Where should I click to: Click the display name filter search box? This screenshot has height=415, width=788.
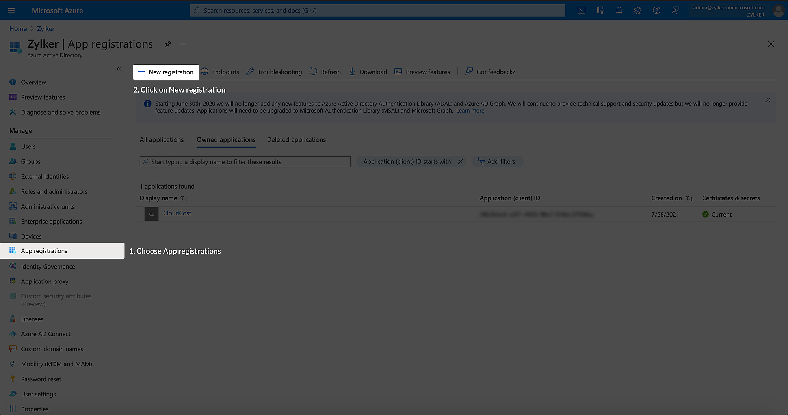245,161
